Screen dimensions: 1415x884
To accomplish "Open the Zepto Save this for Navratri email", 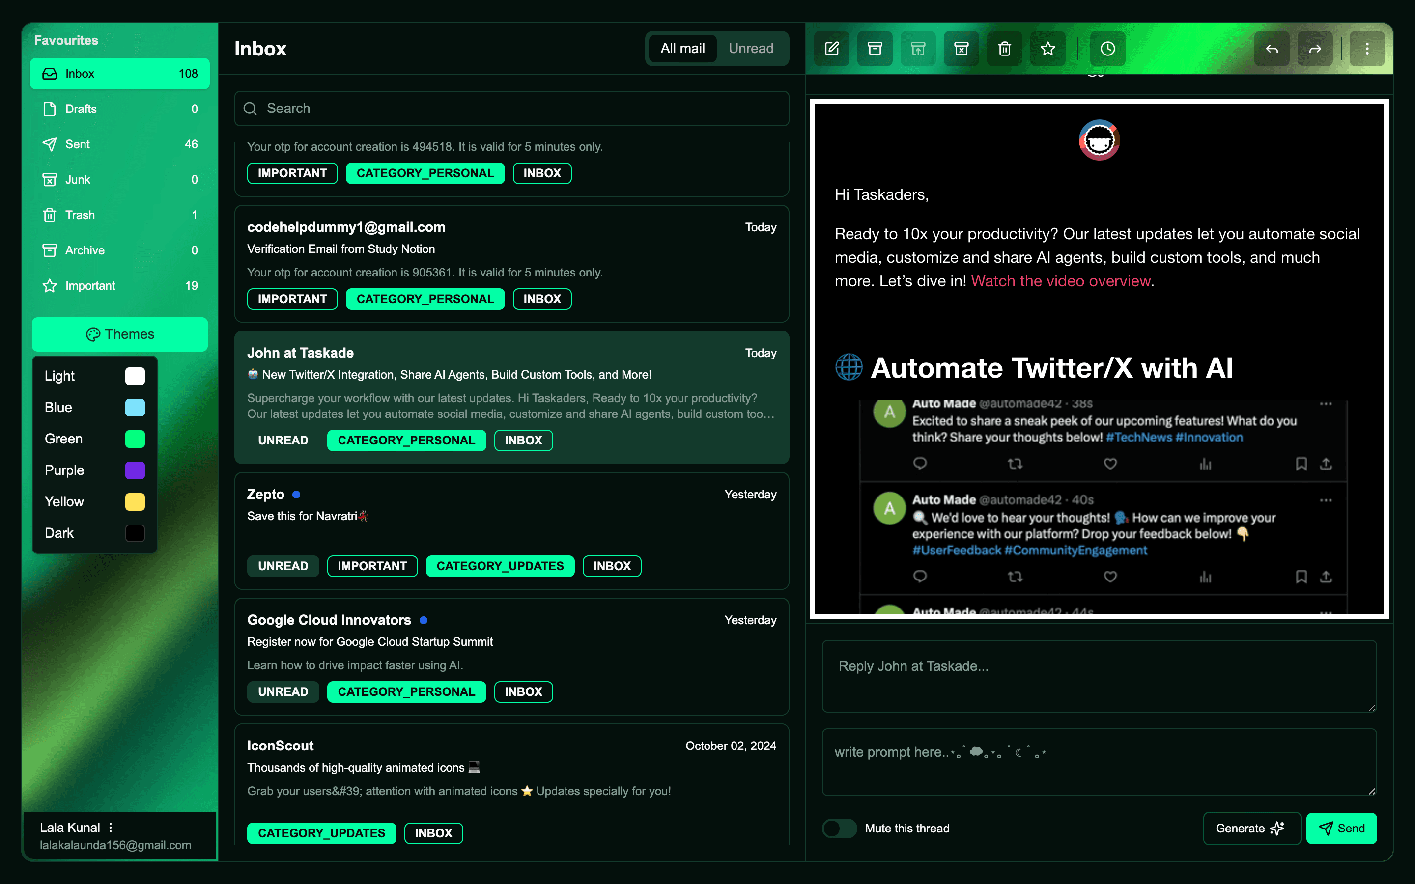I will [511, 531].
